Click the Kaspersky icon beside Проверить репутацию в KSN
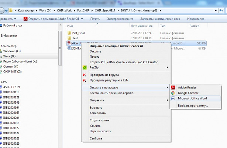The width and height of the screenshot is (227, 148). pos(85,80)
